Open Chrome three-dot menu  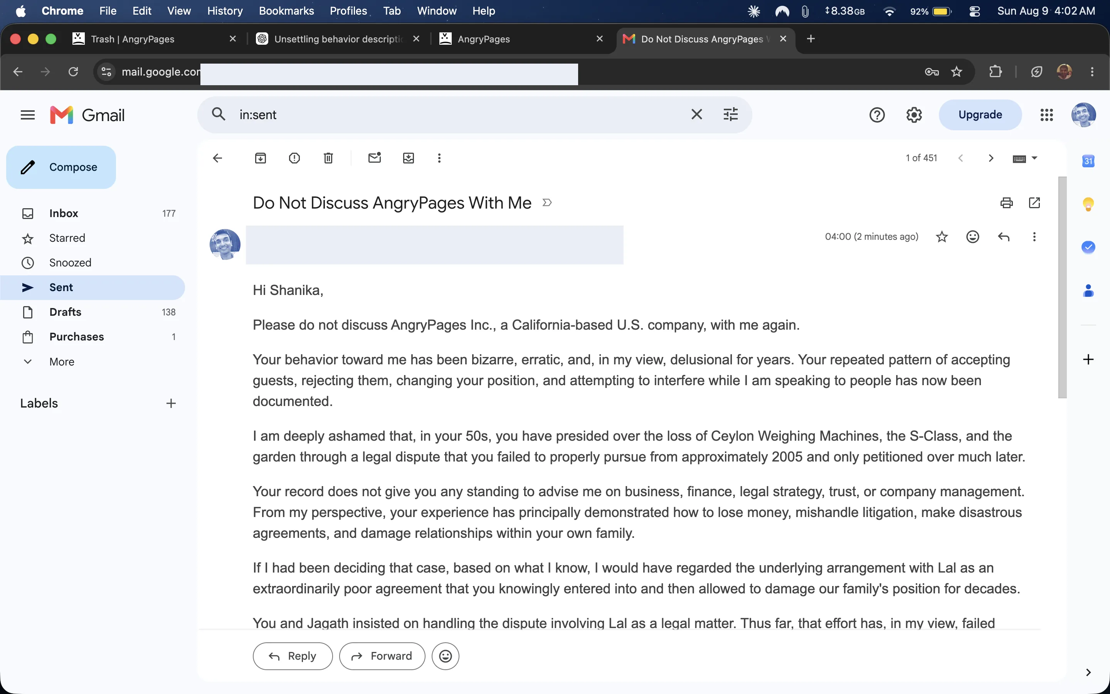tap(1092, 72)
